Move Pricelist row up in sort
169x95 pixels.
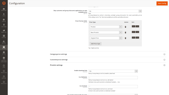click(x=133, y=26)
